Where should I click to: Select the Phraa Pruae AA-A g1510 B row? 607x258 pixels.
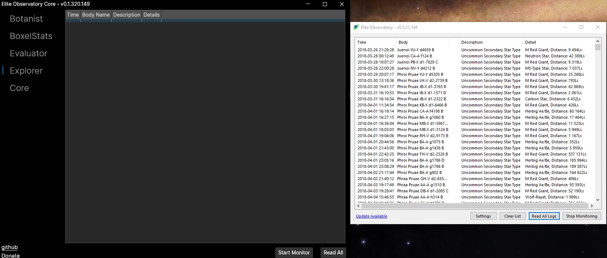click(x=475, y=185)
